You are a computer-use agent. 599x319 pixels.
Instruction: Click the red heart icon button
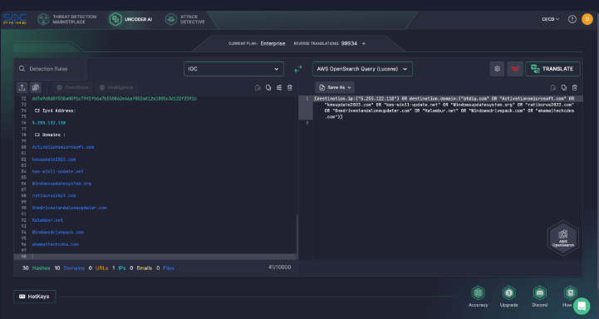click(x=515, y=69)
